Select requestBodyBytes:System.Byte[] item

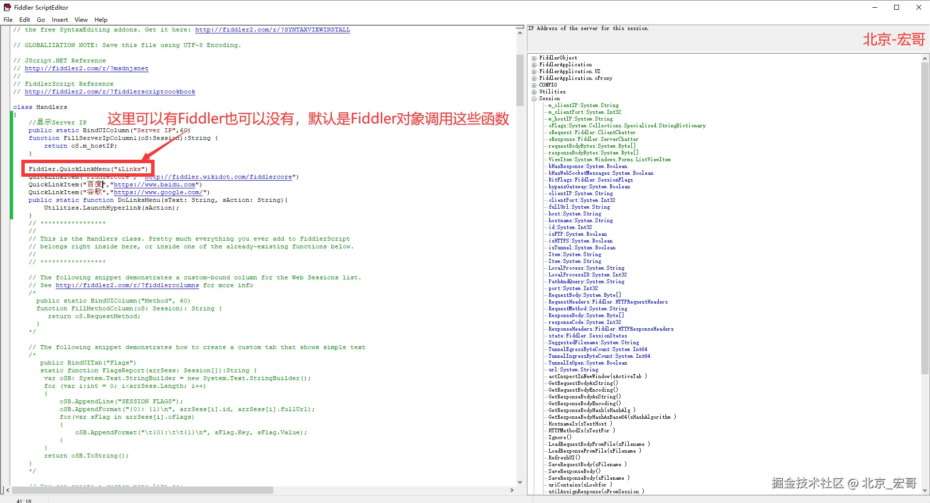click(x=592, y=146)
